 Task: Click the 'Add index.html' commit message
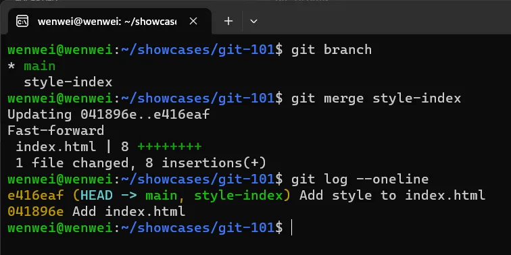[128, 212]
